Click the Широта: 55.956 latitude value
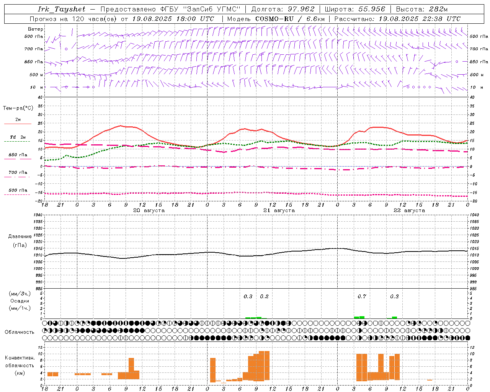 (x=355, y=9)
